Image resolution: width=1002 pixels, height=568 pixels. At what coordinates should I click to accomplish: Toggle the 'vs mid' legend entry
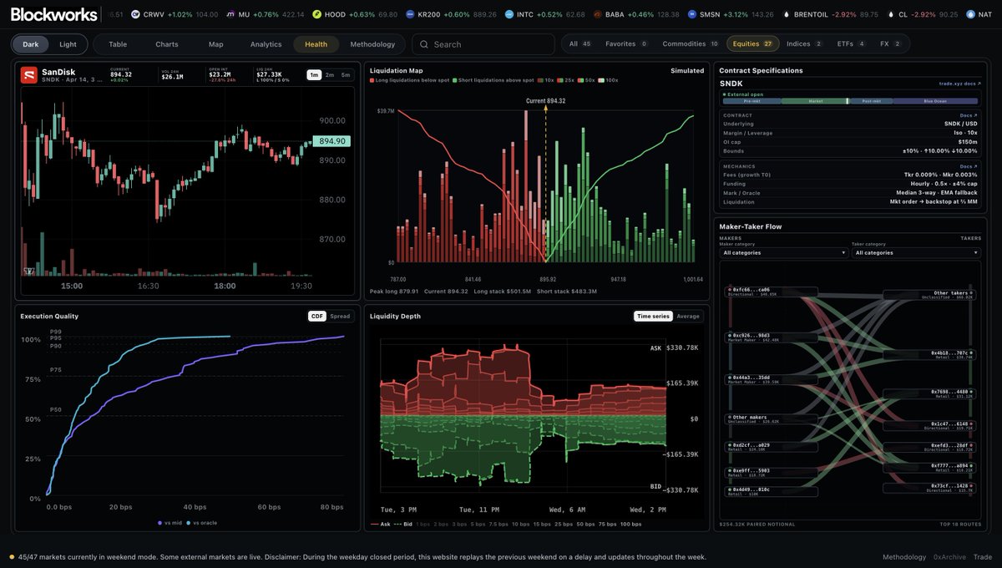[x=170, y=523]
